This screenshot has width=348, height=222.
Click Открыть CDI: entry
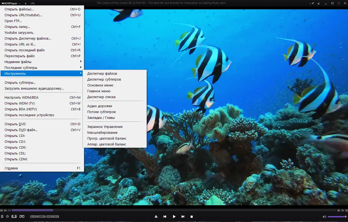pos(42,136)
